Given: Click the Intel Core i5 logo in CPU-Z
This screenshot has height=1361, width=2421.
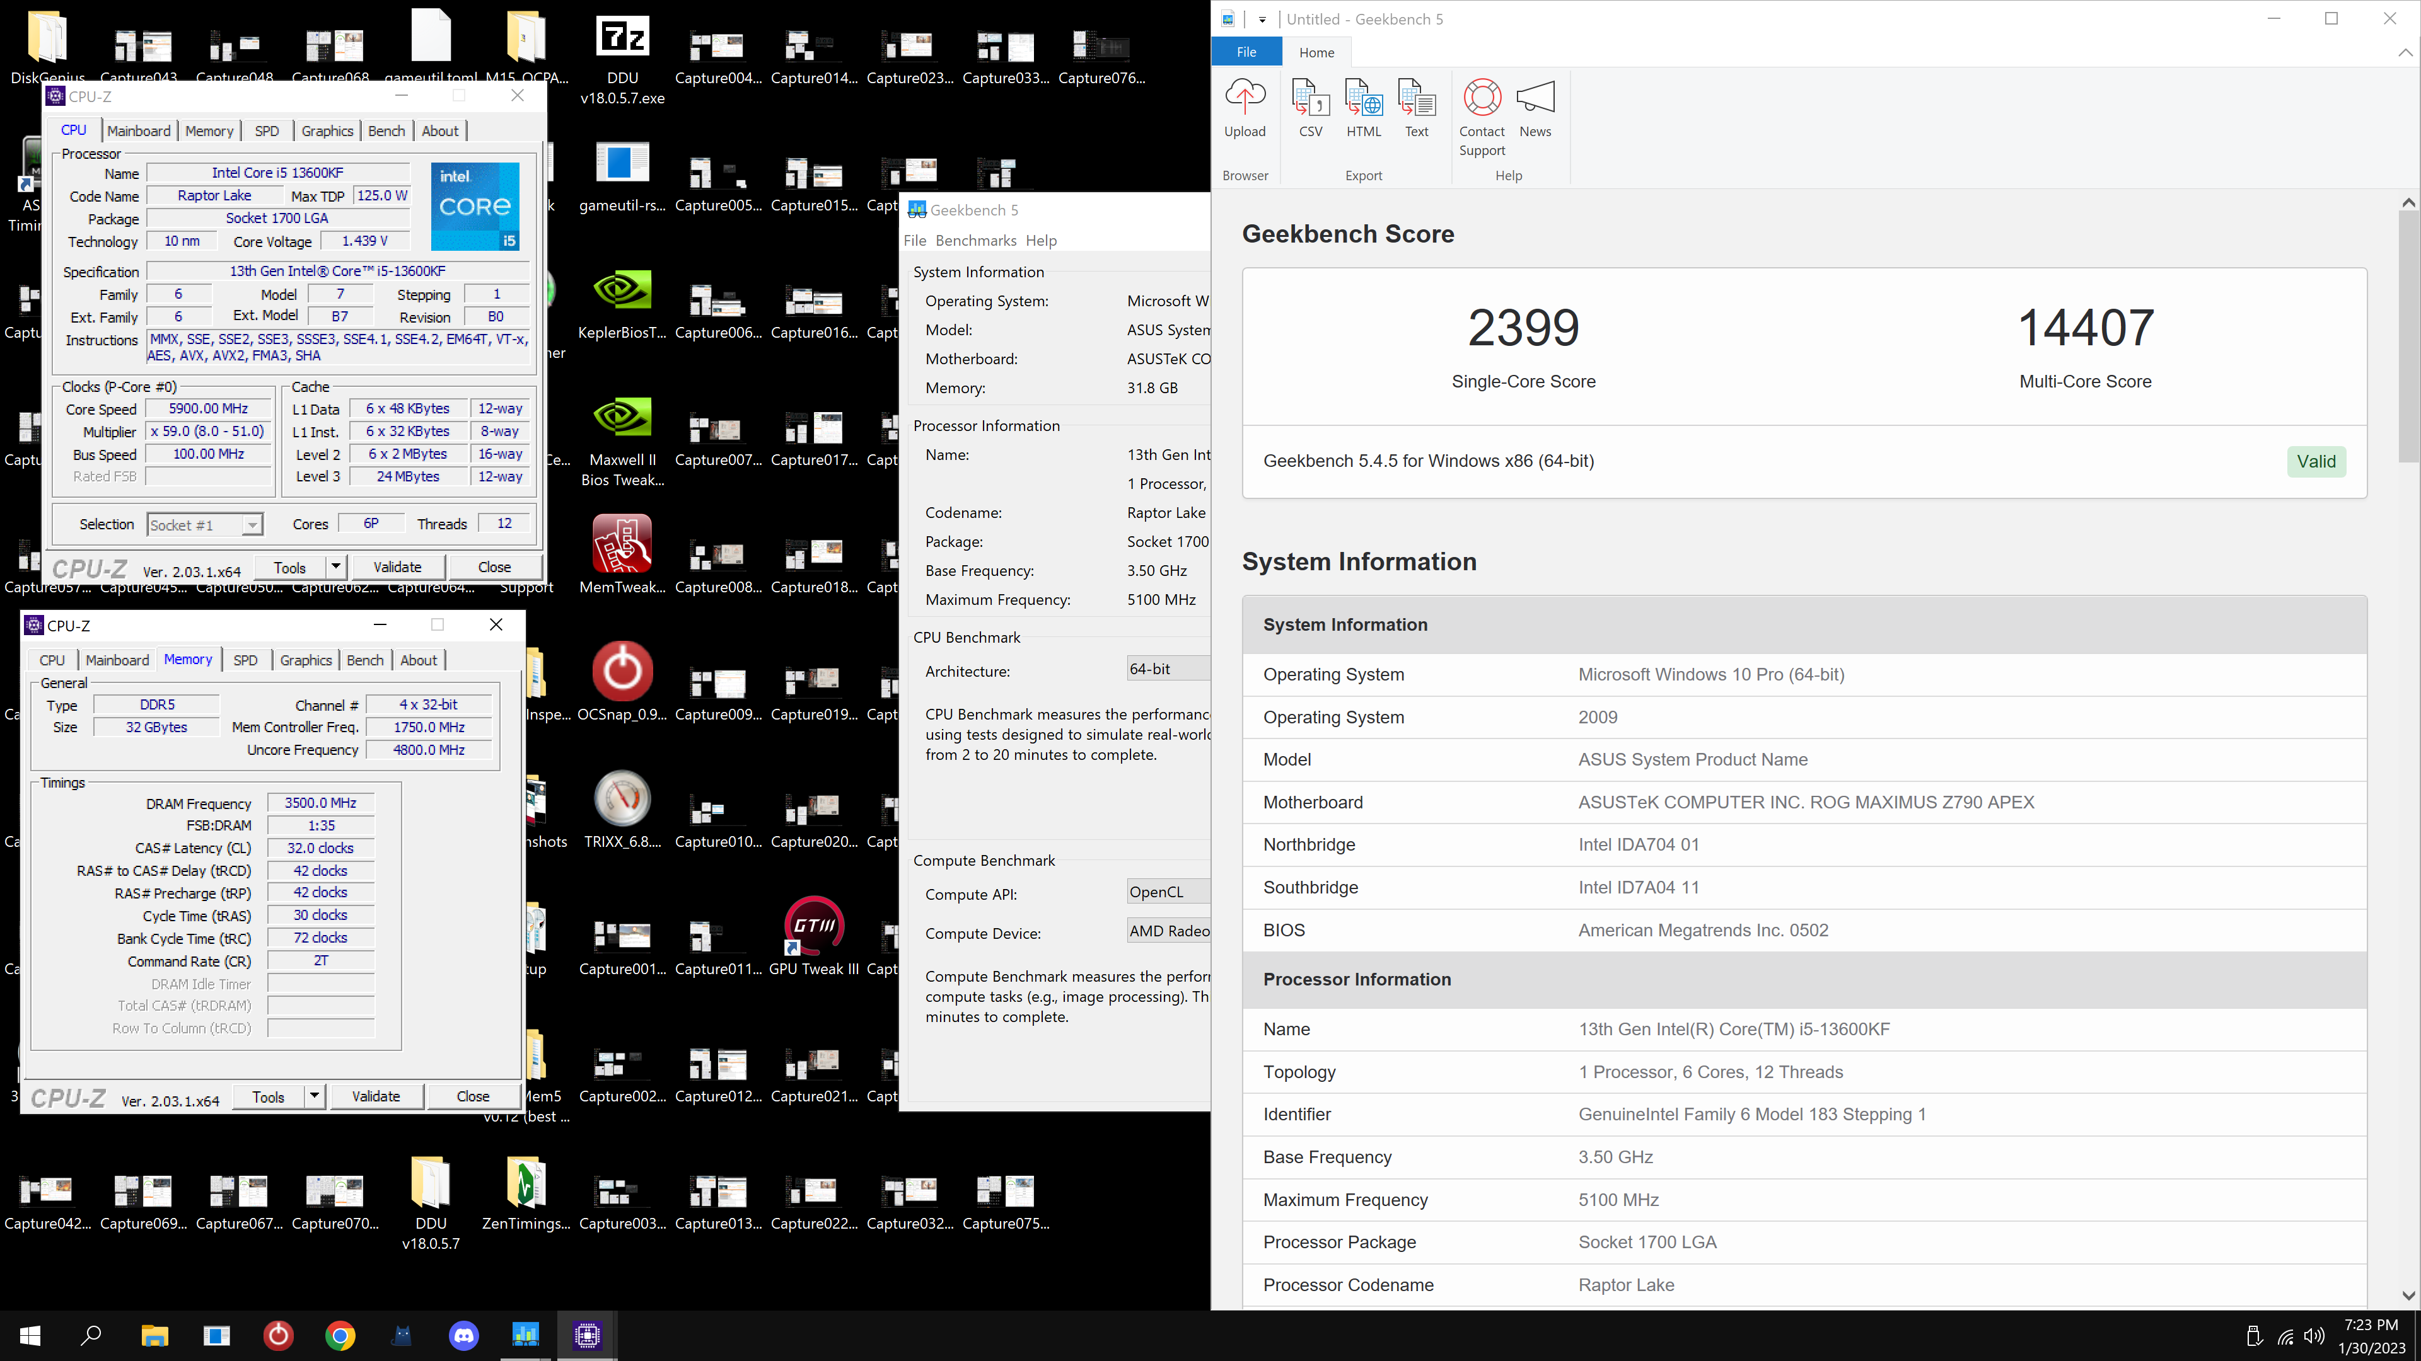Looking at the screenshot, I should [475, 205].
